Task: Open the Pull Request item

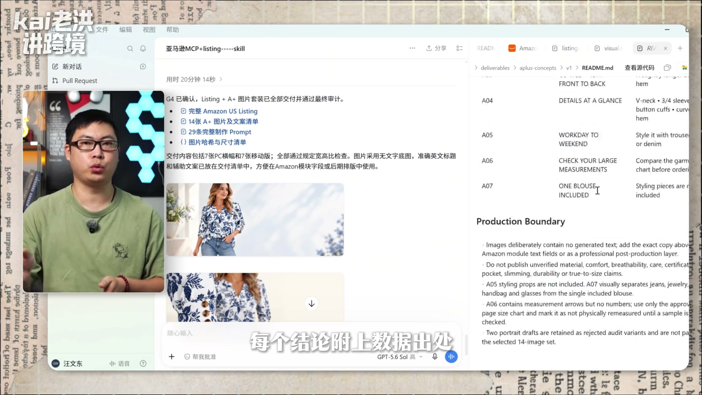Action: (x=75, y=80)
